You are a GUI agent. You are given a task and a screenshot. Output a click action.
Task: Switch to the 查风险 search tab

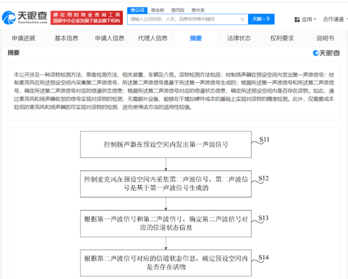point(177,9)
